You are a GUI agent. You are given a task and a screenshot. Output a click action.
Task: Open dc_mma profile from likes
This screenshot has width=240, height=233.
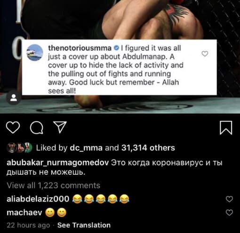(86, 148)
